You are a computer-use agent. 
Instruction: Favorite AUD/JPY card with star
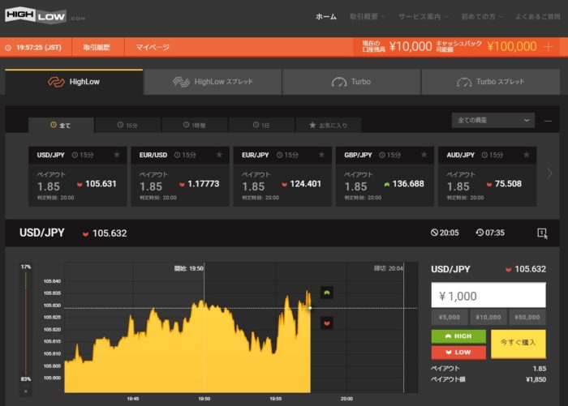(x=527, y=155)
